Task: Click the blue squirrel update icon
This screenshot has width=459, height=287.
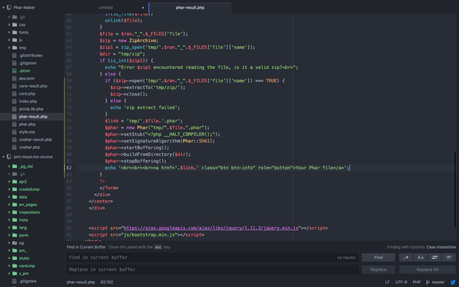Action: [453, 282]
